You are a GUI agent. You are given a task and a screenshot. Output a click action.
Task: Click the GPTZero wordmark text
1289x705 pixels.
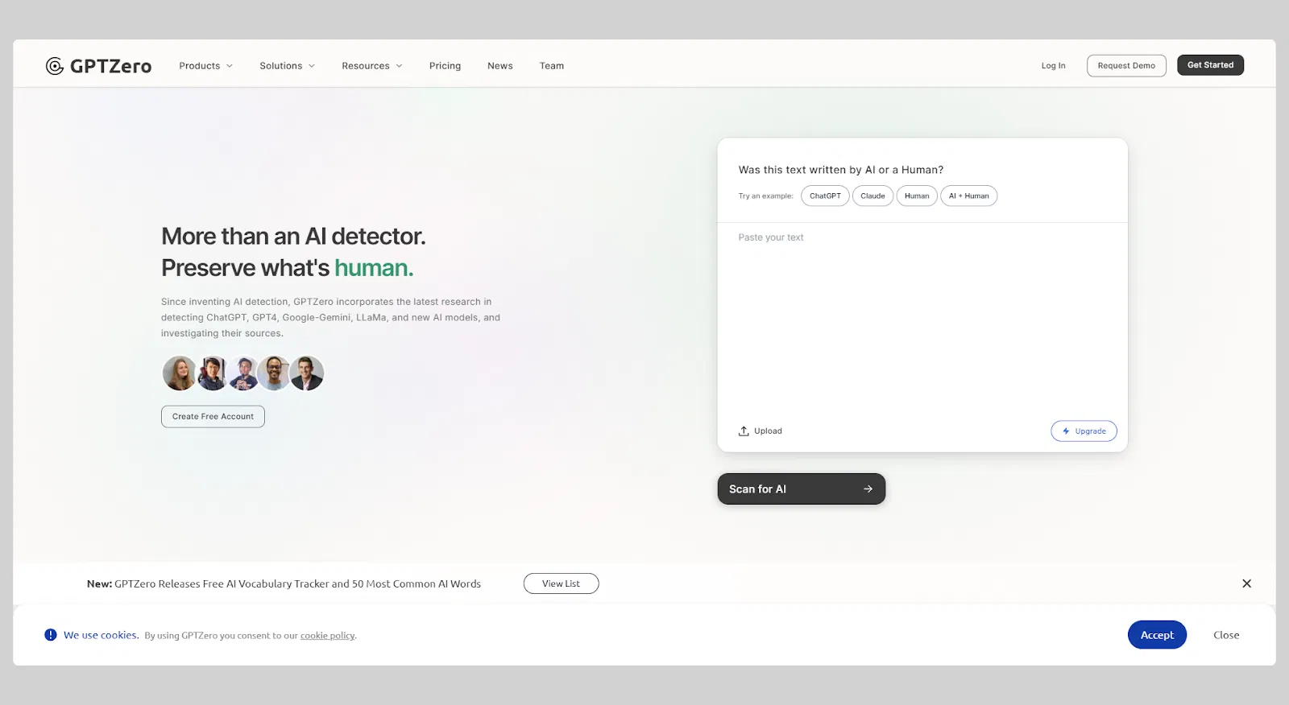pos(111,67)
